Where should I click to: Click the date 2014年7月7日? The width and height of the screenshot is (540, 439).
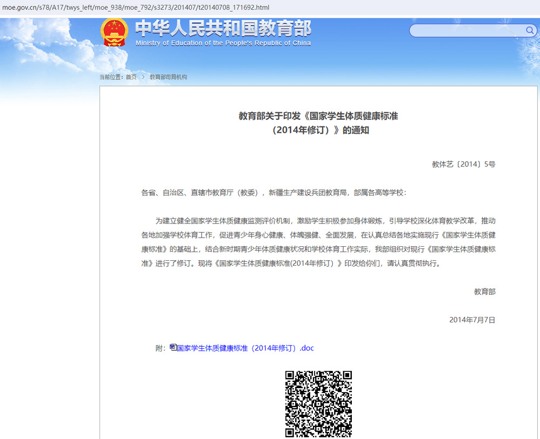tap(472, 320)
